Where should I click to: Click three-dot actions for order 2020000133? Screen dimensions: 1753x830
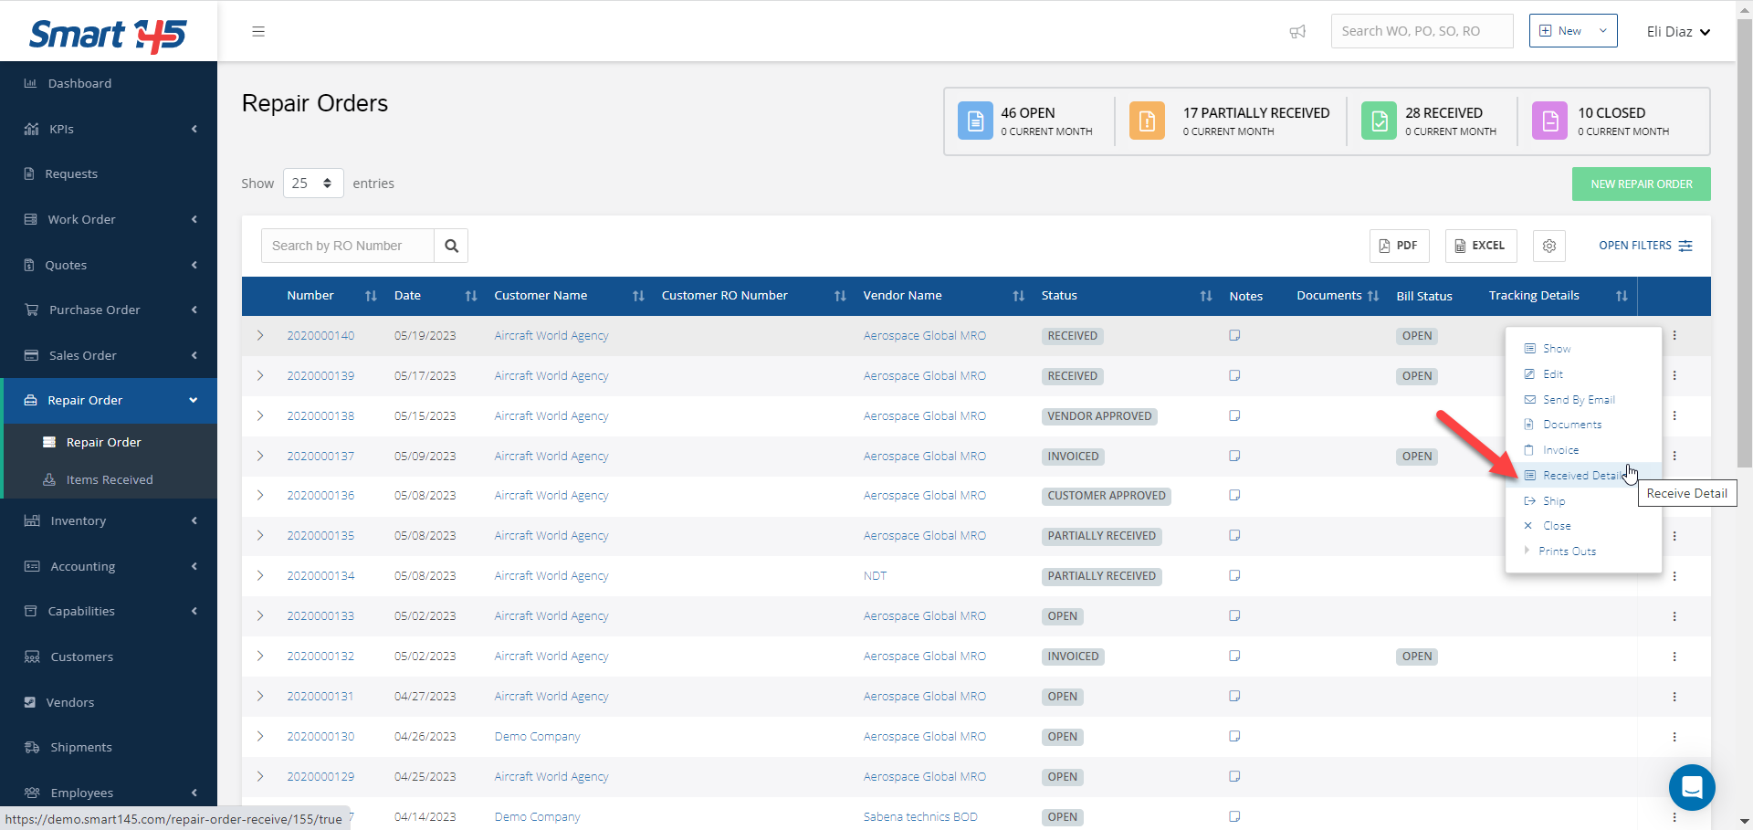coord(1674,616)
